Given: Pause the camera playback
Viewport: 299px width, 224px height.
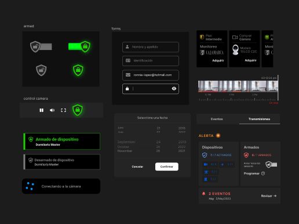Looking at the screenshot, I should [42, 110].
